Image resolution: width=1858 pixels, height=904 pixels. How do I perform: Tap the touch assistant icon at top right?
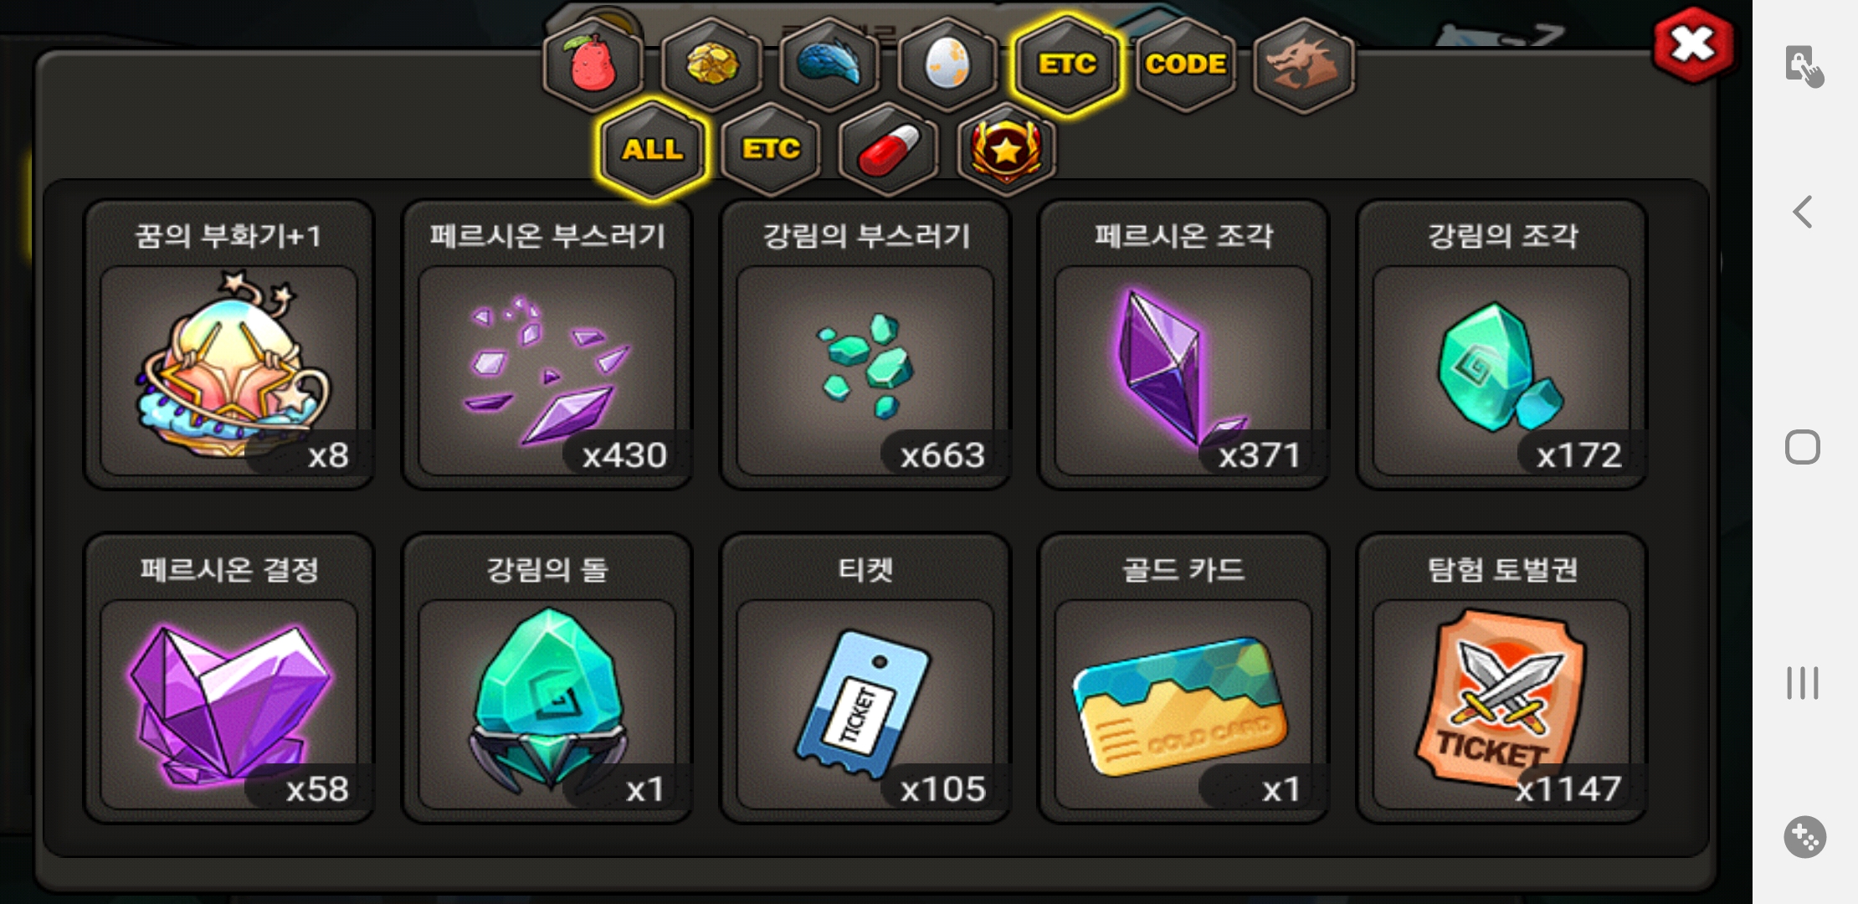pos(1804,65)
